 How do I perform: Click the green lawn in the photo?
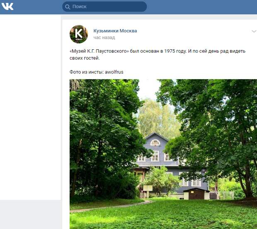click(164, 215)
